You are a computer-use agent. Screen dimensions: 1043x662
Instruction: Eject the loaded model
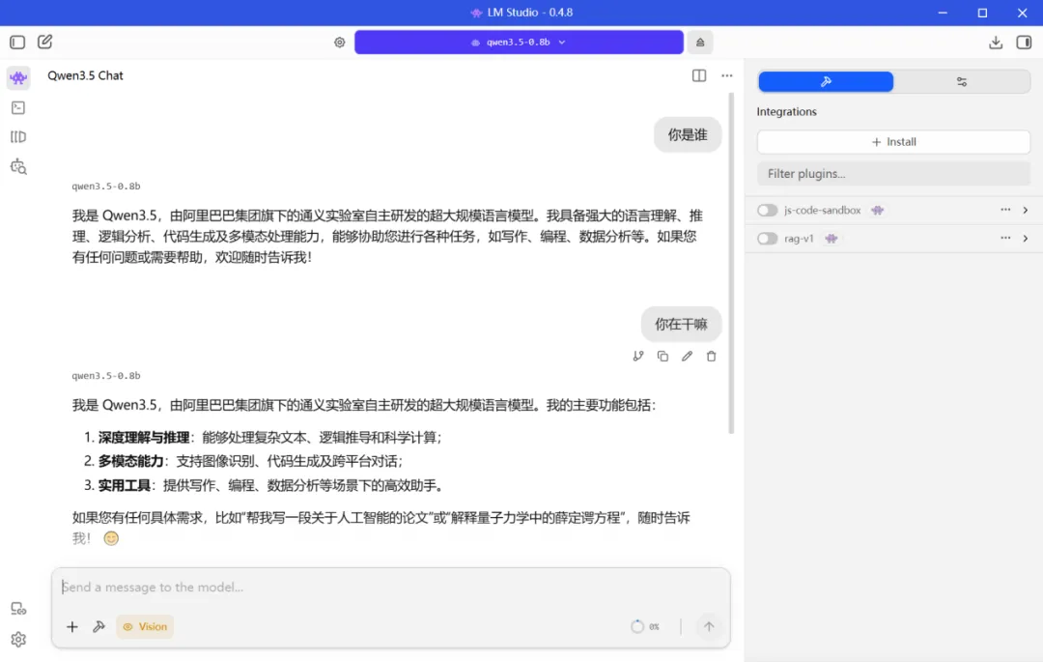(700, 42)
